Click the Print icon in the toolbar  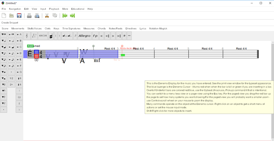(x=29, y=16)
